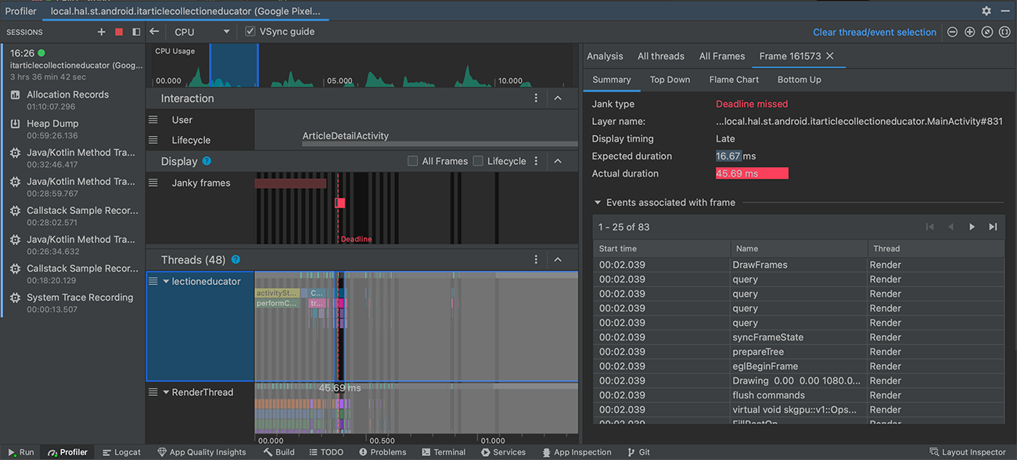
Task: Open the Logcat tool window
Action: tap(121, 451)
